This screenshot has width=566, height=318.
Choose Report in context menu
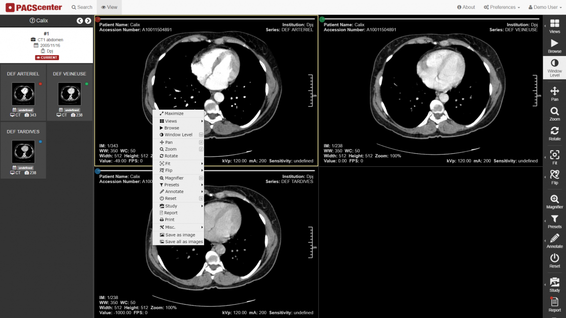tap(178, 213)
